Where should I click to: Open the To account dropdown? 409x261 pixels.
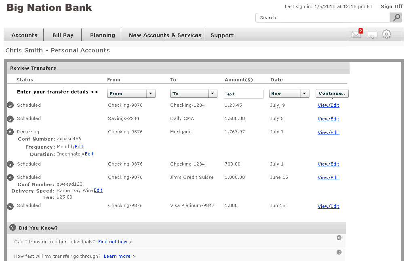tap(194, 93)
